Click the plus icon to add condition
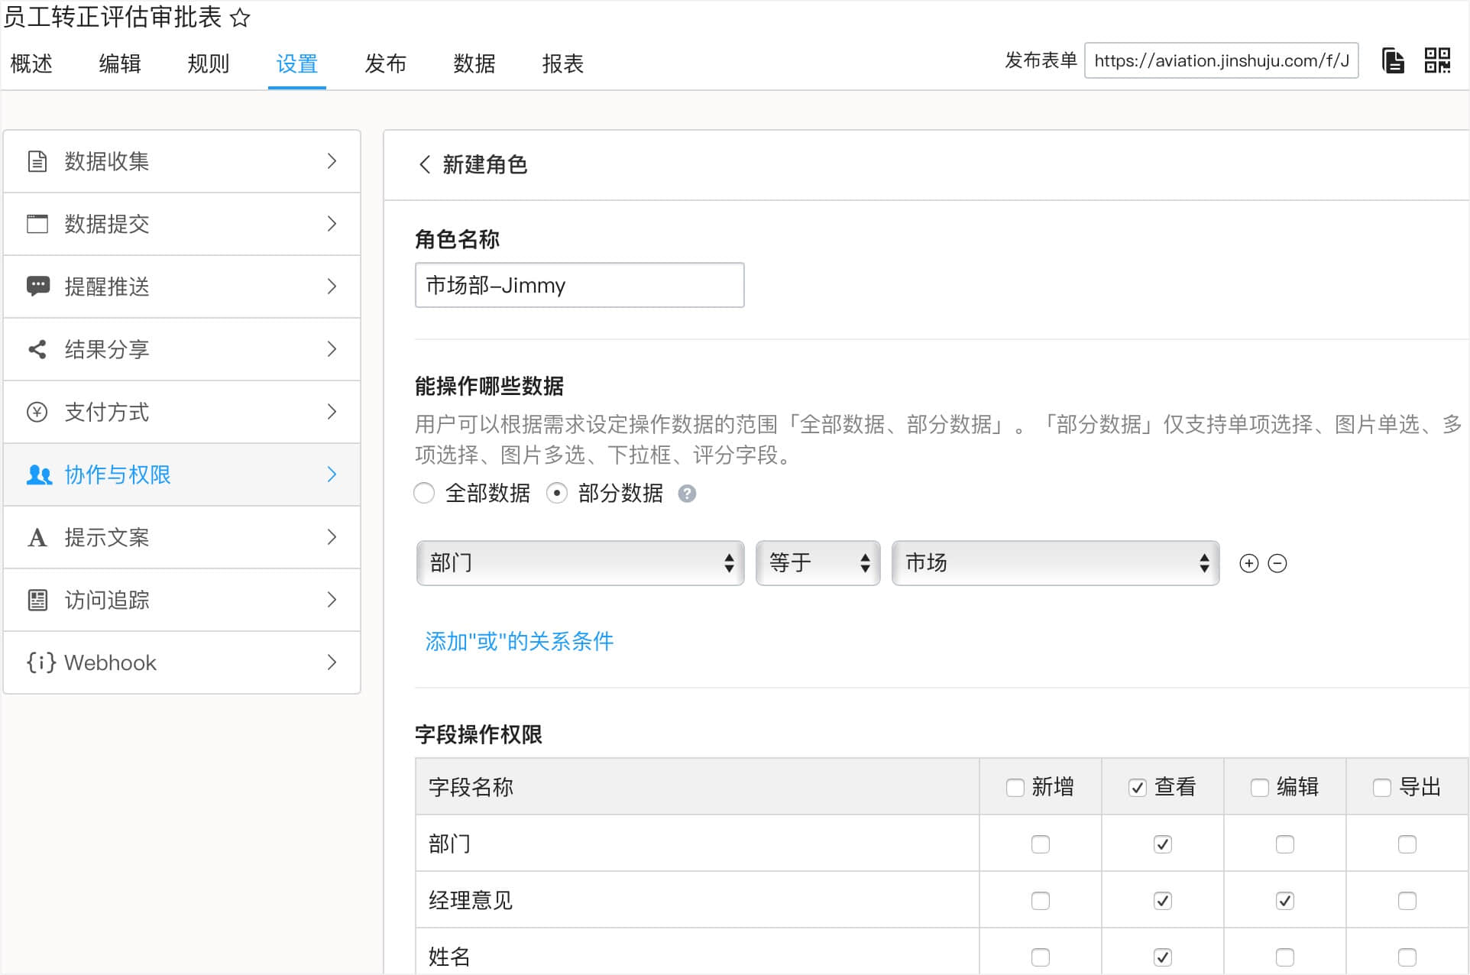This screenshot has width=1470, height=975. 1248,564
